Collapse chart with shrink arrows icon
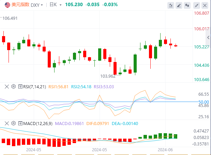This screenshot has height=155, width=211. click(x=197, y=5)
